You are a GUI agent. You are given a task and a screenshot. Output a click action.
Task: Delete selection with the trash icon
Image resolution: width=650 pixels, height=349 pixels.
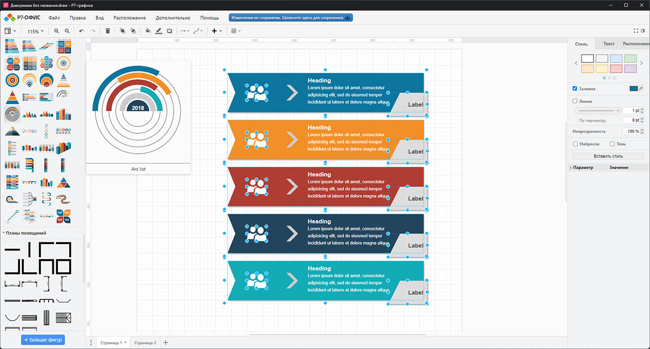(x=108, y=31)
